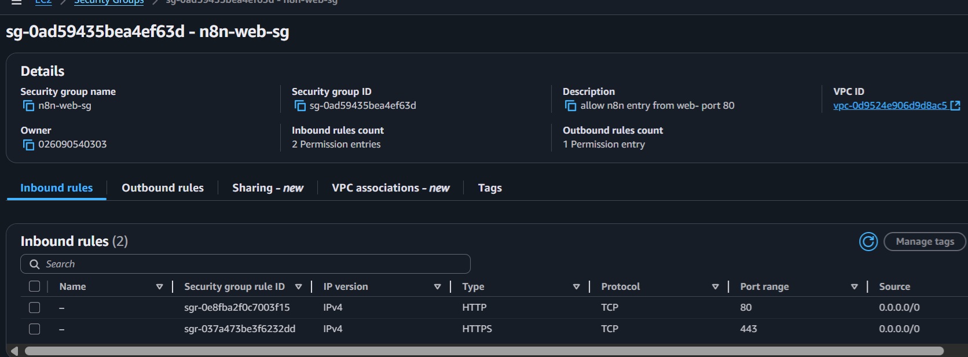The width and height of the screenshot is (968, 357).
Task: Sort by Port range column
Action: click(854, 287)
